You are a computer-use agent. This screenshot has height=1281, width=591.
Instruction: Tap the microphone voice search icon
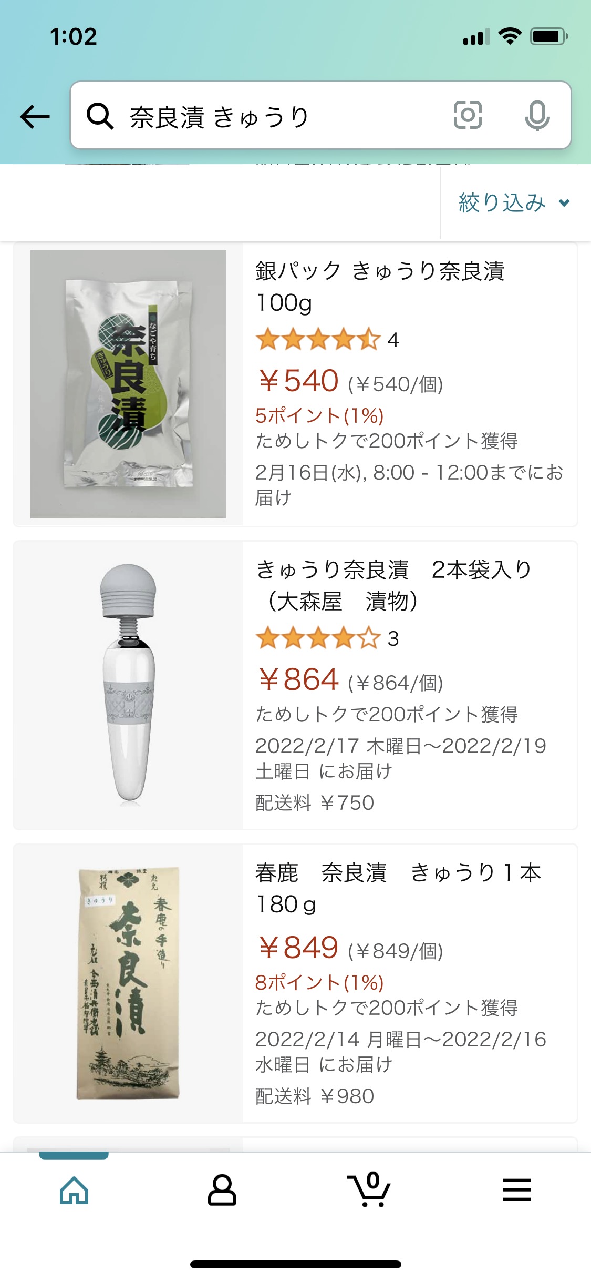coord(537,115)
